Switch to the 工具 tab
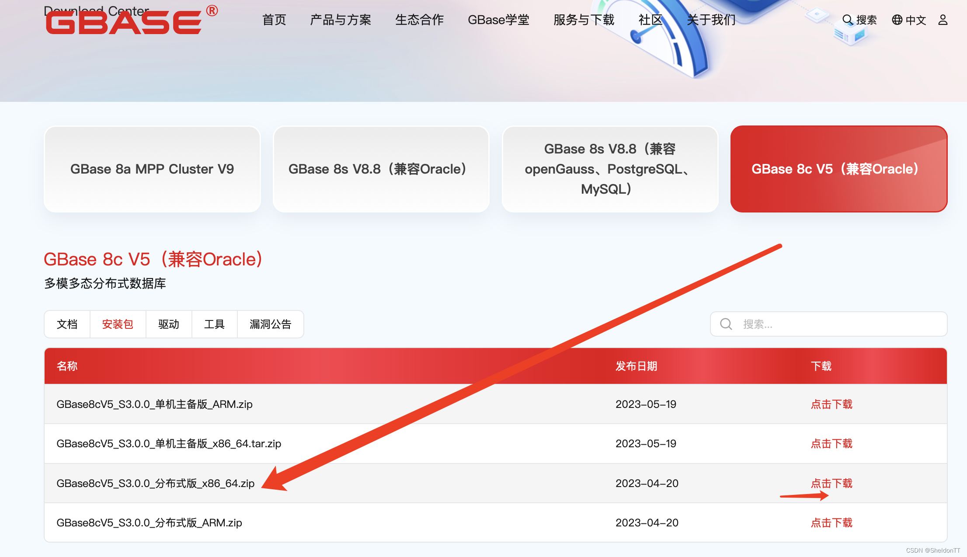 (214, 324)
